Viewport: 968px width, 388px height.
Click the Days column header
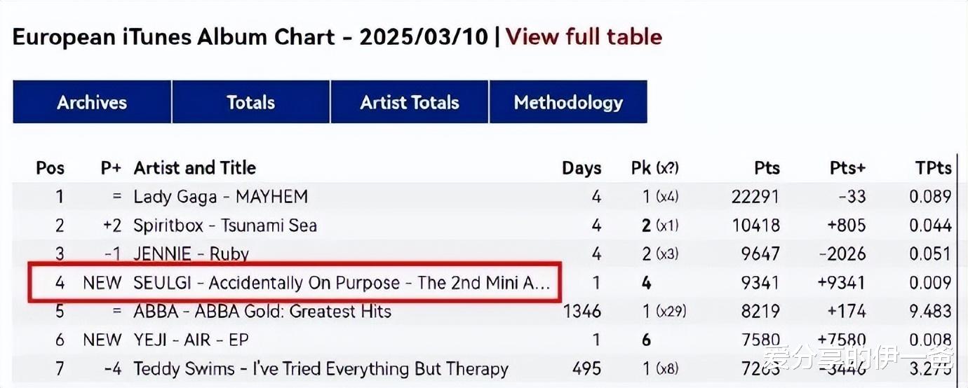[582, 168]
